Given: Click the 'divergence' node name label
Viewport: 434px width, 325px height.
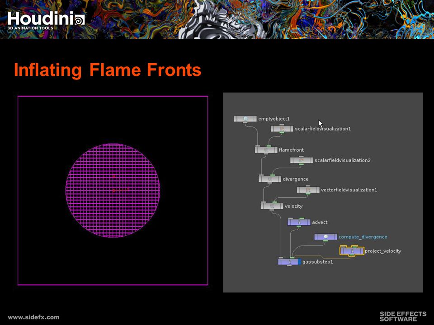Looking at the screenshot, I should point(295,179).
